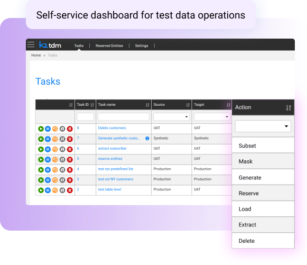Sort using the first unlabeled column arrows
The width and height of the screenshot is (307, 265).
click(x=71, y=105)
